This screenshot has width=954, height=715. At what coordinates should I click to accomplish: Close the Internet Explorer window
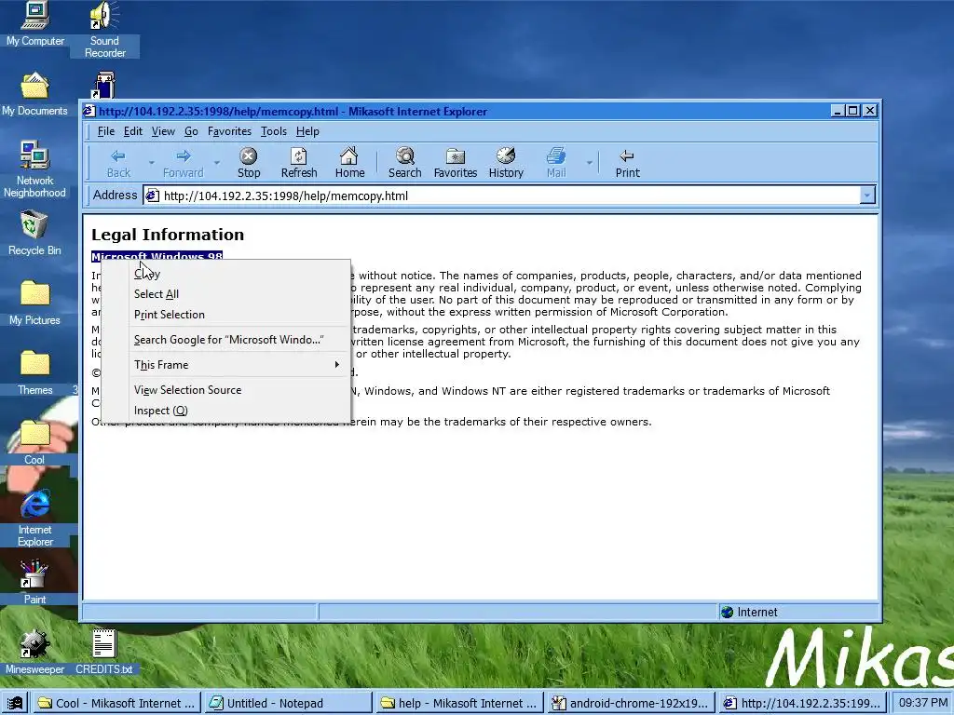coord(870,111)
